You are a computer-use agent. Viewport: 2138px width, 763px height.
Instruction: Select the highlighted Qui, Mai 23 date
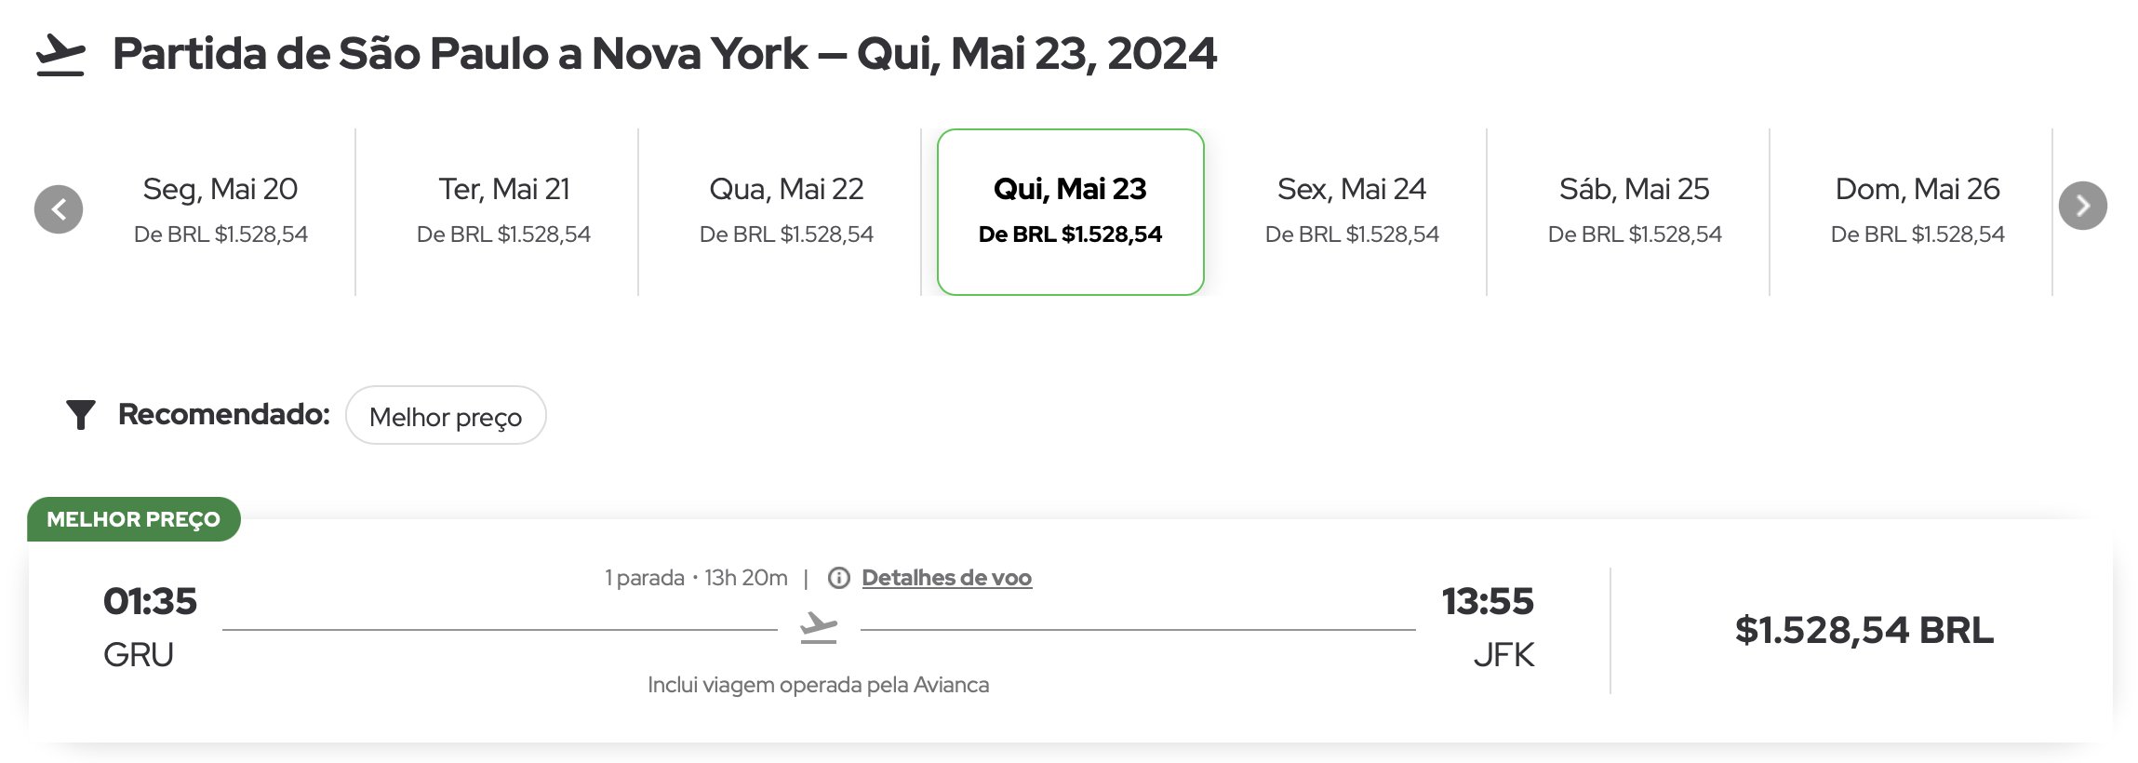pyautogui.click(x=1071, y=212)
